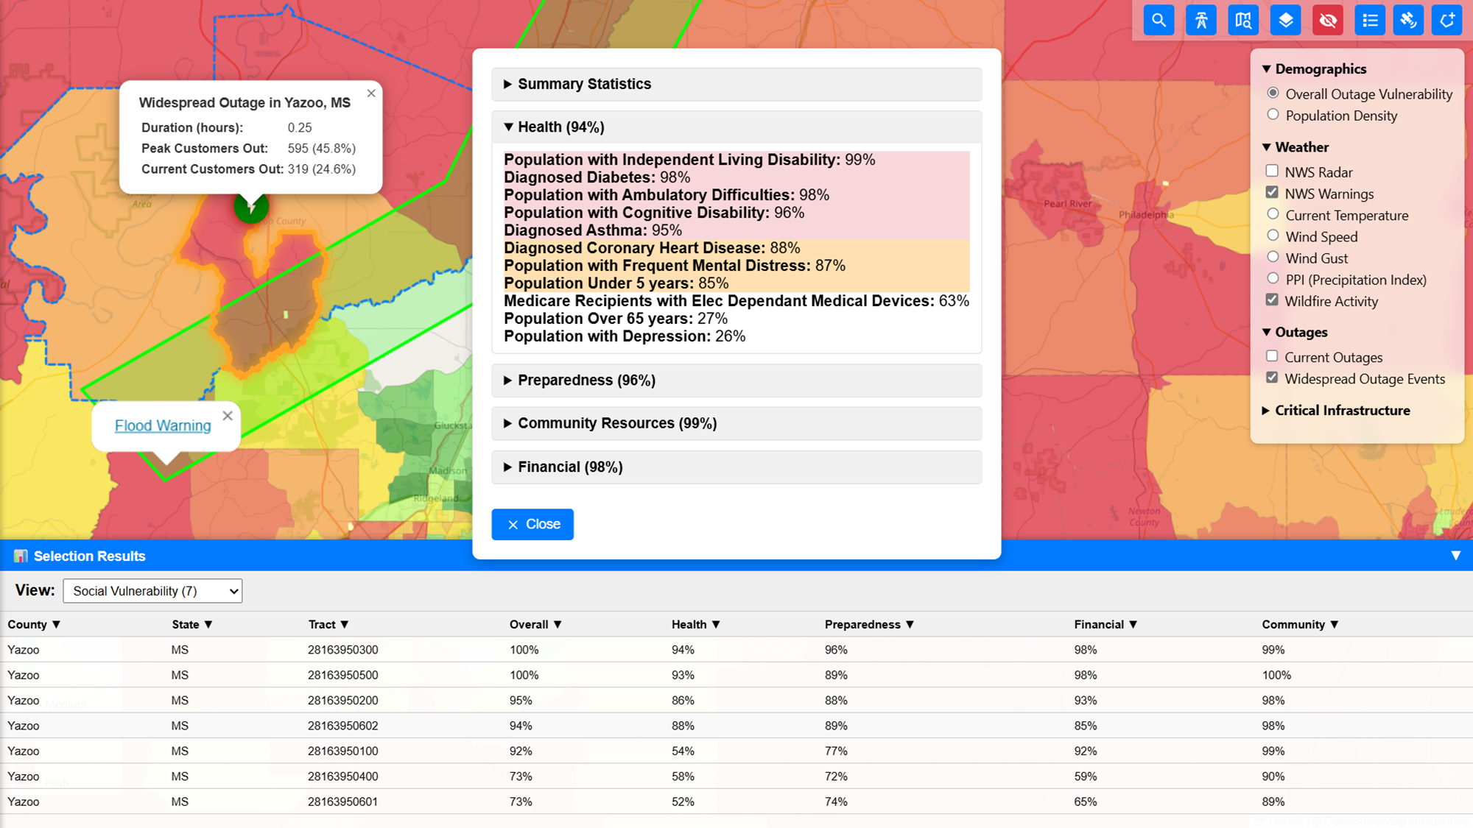Click Peak Customers Out value 595 (45.8%)
Viewport: 1473px width, 828px height.
pos(322,149)
